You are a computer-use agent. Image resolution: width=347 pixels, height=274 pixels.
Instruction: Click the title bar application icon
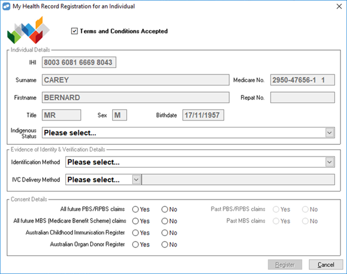[x=7, y=7]
